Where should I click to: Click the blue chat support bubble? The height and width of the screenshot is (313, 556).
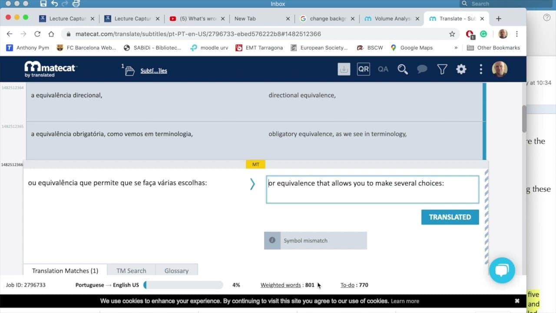(502, 270)
